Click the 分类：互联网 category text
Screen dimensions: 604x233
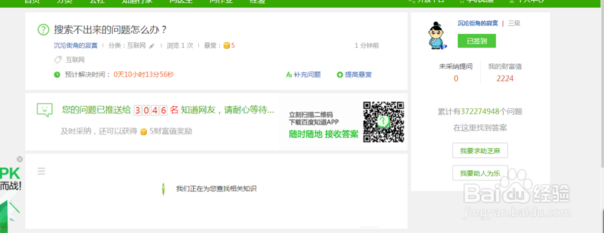coord(127,46)
